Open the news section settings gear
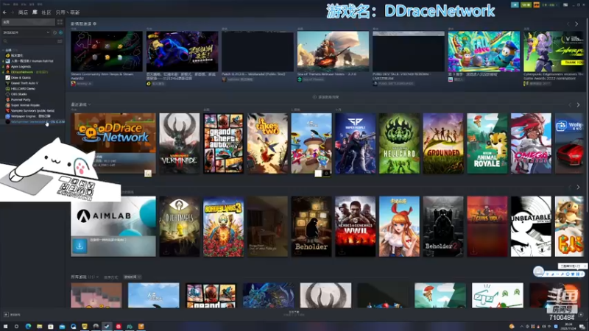The height and width of the screenshot is (331, 589). (95, 24)
